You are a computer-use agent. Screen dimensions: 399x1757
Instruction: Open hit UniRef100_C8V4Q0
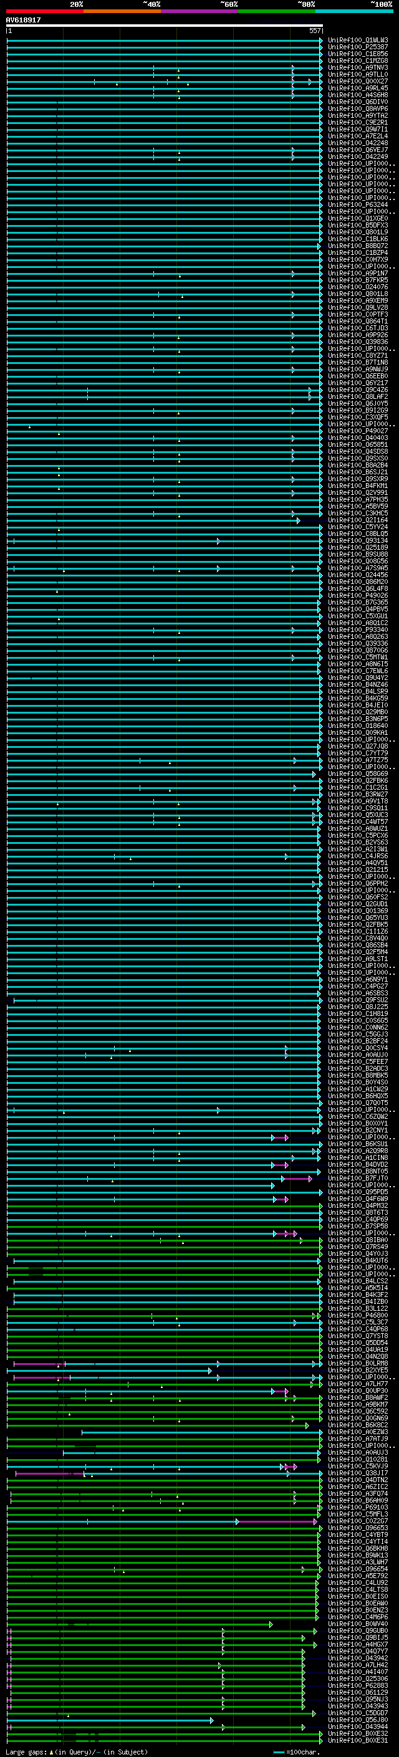coord(358,939)
